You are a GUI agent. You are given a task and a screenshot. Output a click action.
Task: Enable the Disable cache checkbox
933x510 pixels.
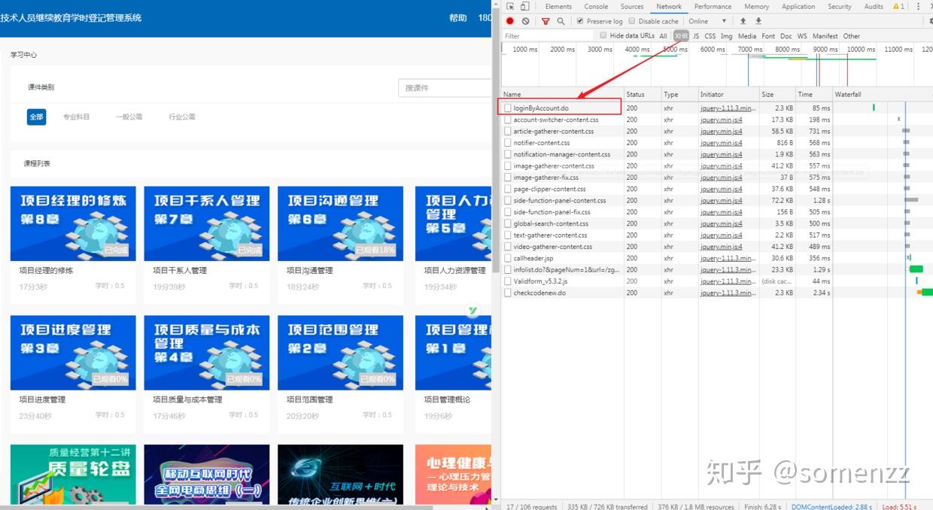(x=632, y=21)
